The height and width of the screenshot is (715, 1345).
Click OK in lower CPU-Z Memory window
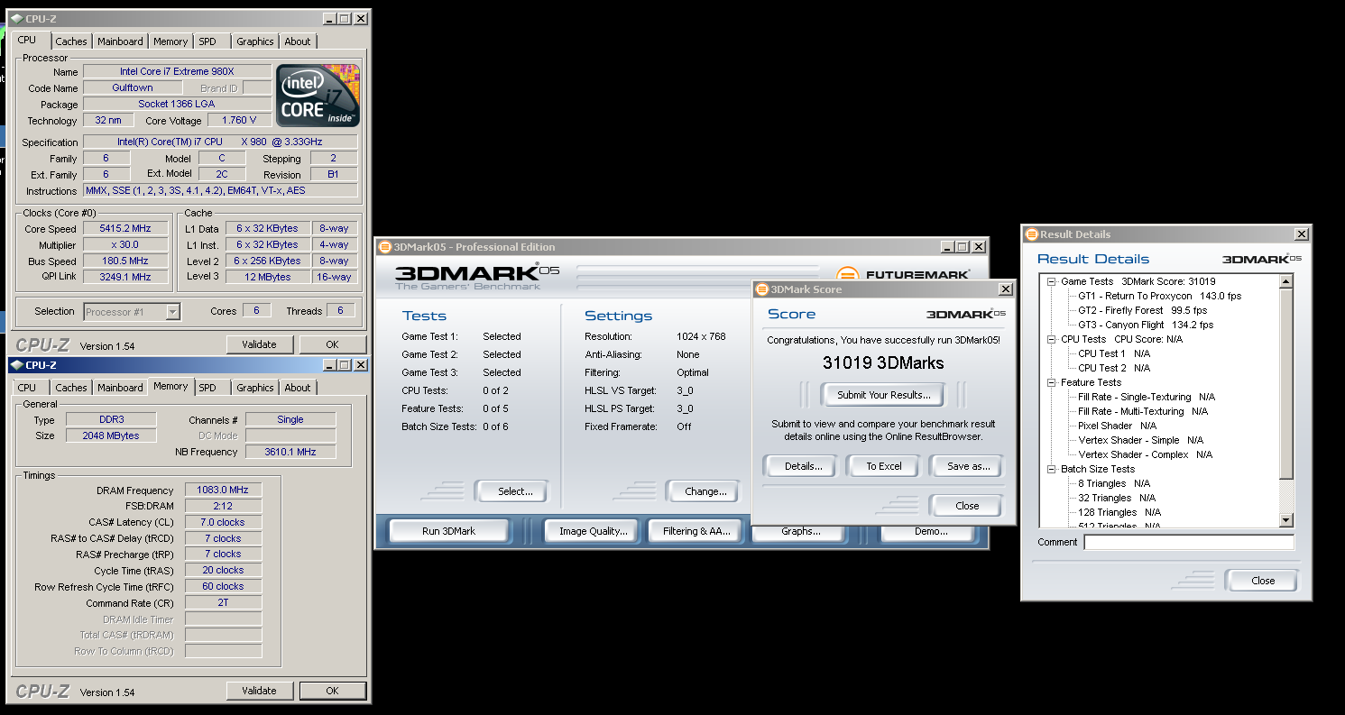[x=332, y=691]
